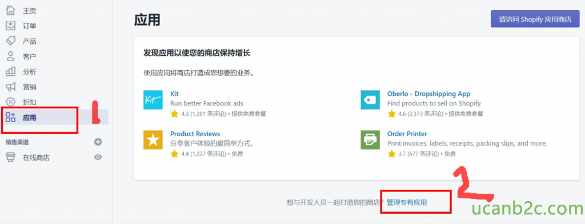The image size is (585, 224).
Task: Click the Marketing megaphone icon
Action: pos(11,87)
